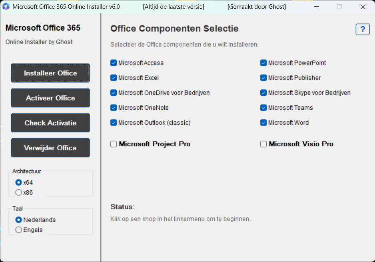
Task: Minimize the installer window
Action: click(316, 7)
